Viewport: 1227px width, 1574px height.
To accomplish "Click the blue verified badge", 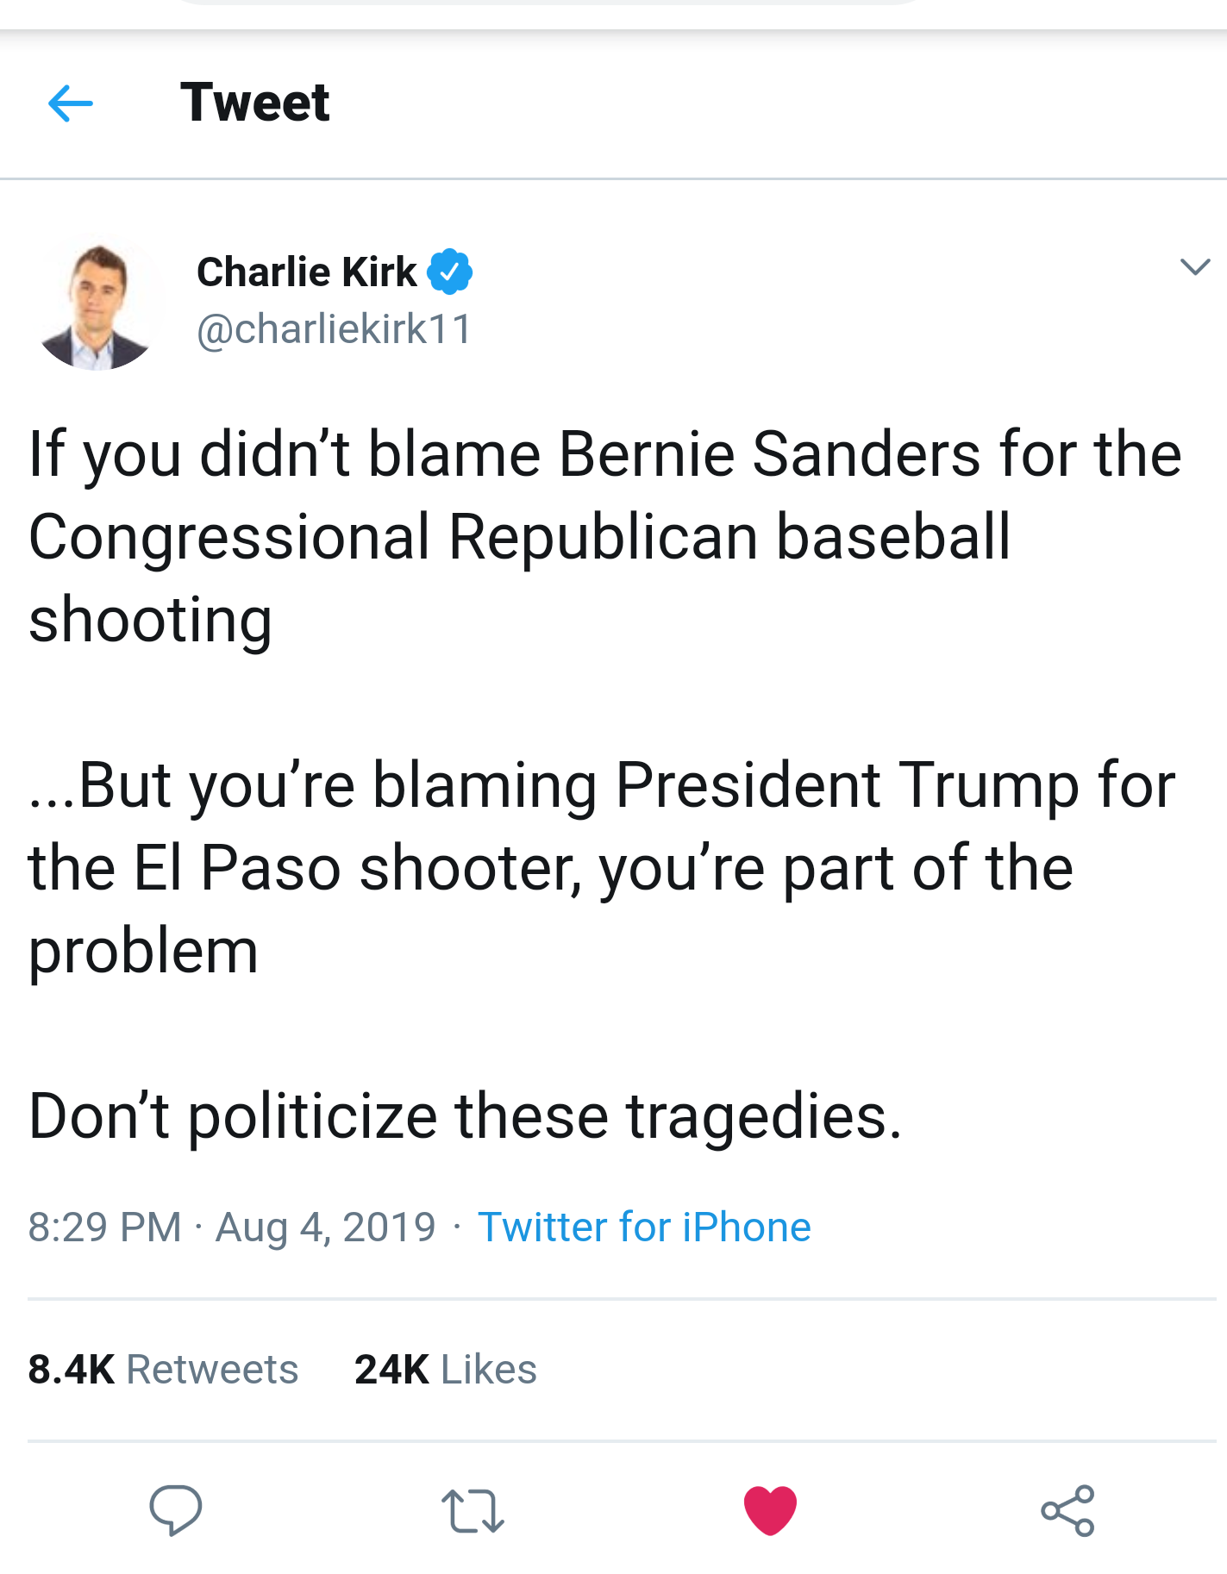I will (449, 272).
